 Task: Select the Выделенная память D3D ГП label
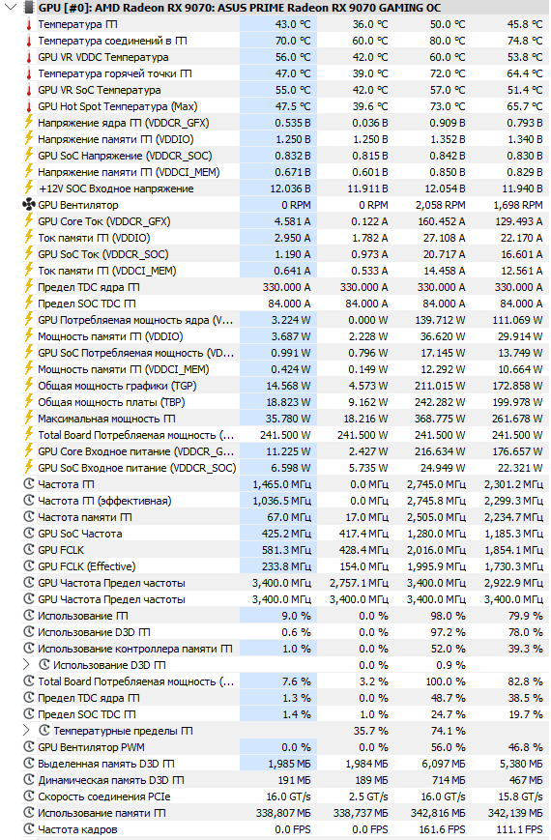tap(106, 764)
